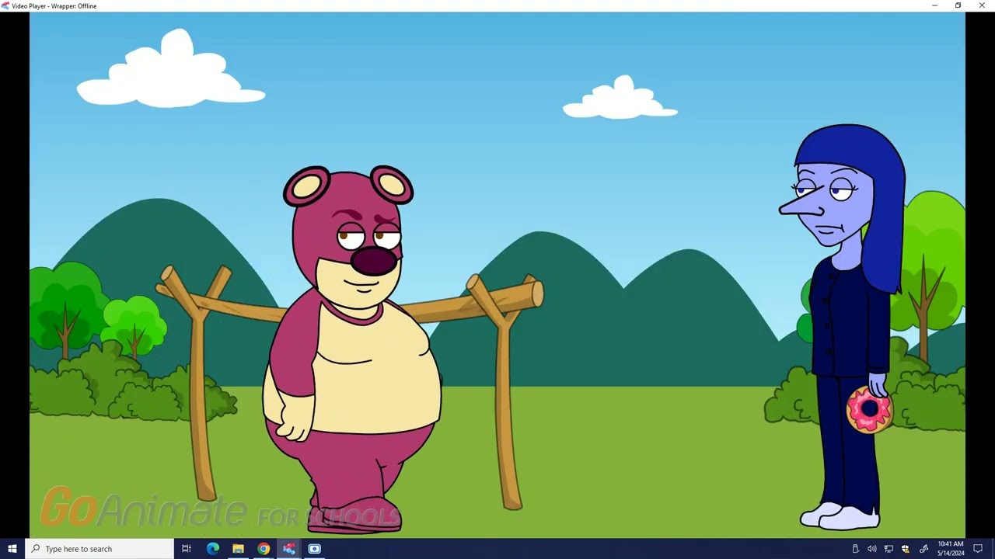Open network settings tray icon
This screenshot has width=995, height=559.
click(889, 549)
